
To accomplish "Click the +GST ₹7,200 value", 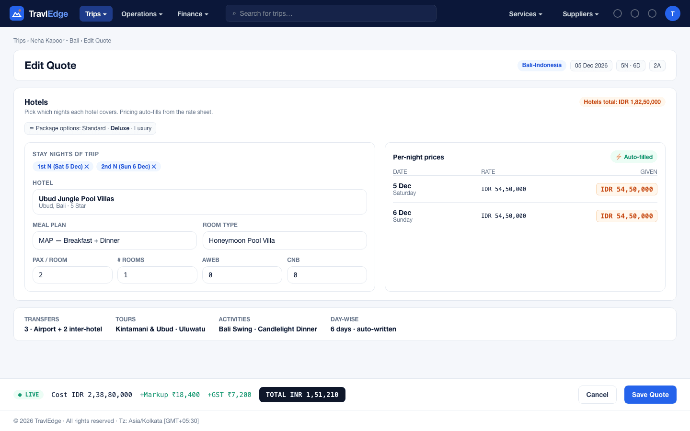I will (x=230, y=395).
